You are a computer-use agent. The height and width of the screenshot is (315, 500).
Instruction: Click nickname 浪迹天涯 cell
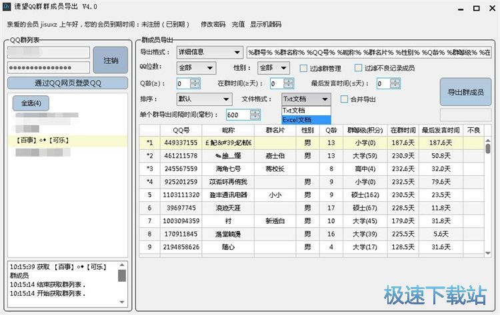(x=228, y=208)
